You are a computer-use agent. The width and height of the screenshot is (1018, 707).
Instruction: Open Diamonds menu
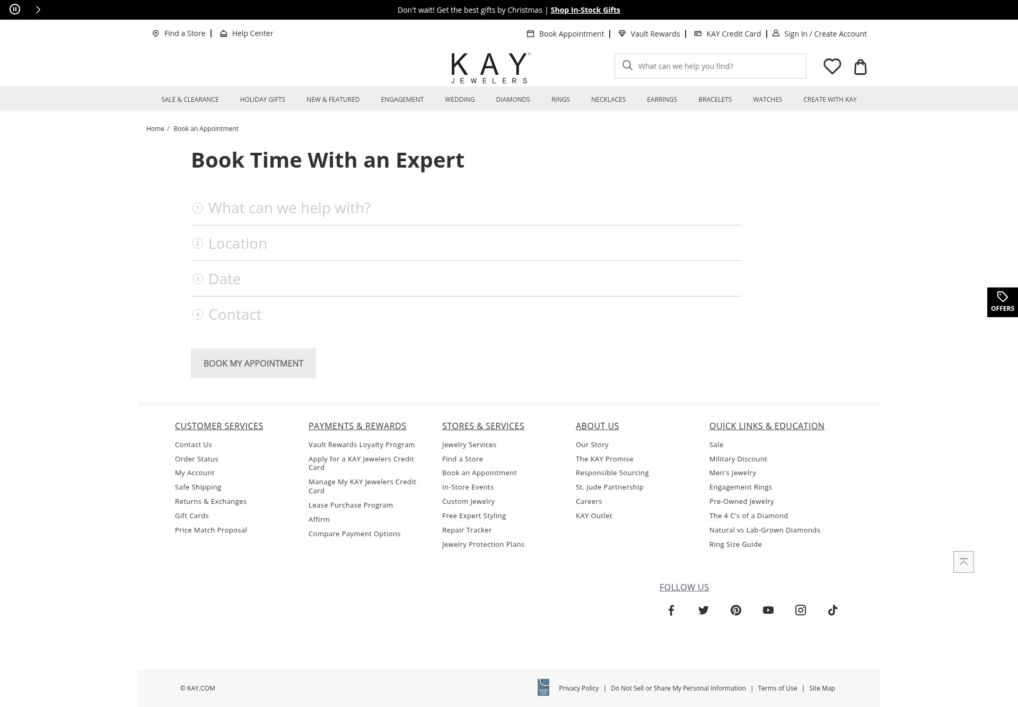(x=513, y=99)
